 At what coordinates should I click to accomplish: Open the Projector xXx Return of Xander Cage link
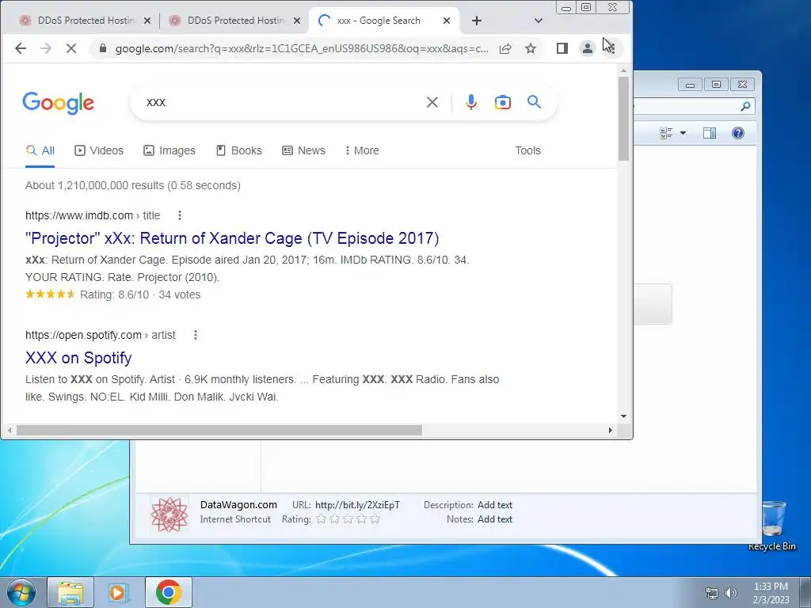232,238
